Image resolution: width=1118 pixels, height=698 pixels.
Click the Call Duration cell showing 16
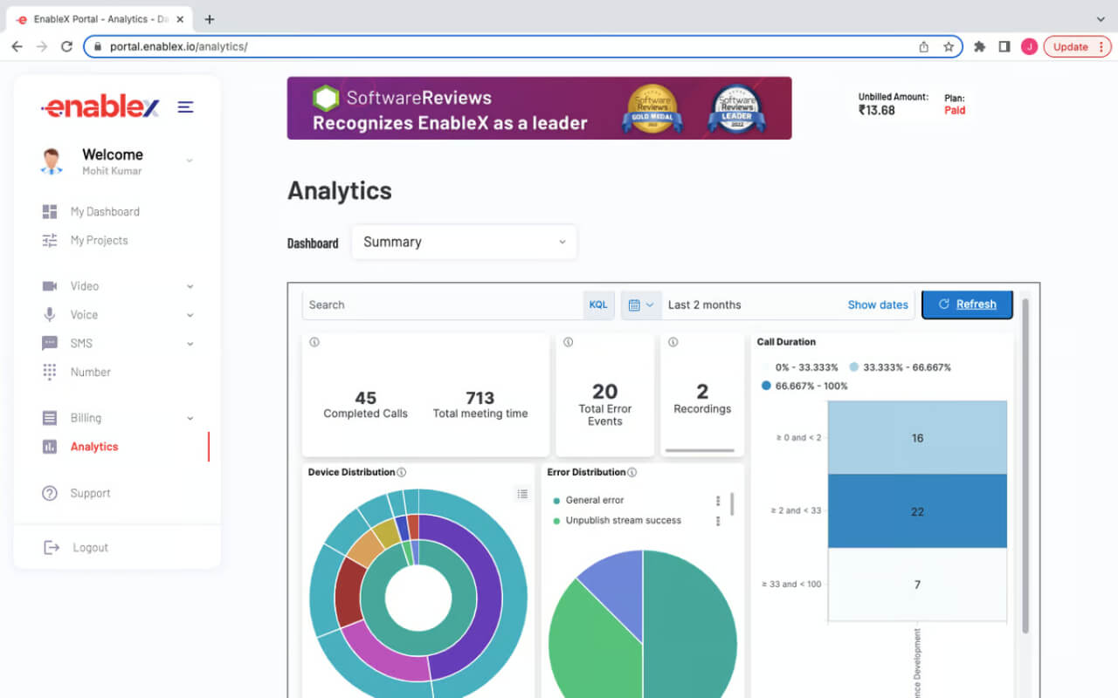(x=917, y=438)
